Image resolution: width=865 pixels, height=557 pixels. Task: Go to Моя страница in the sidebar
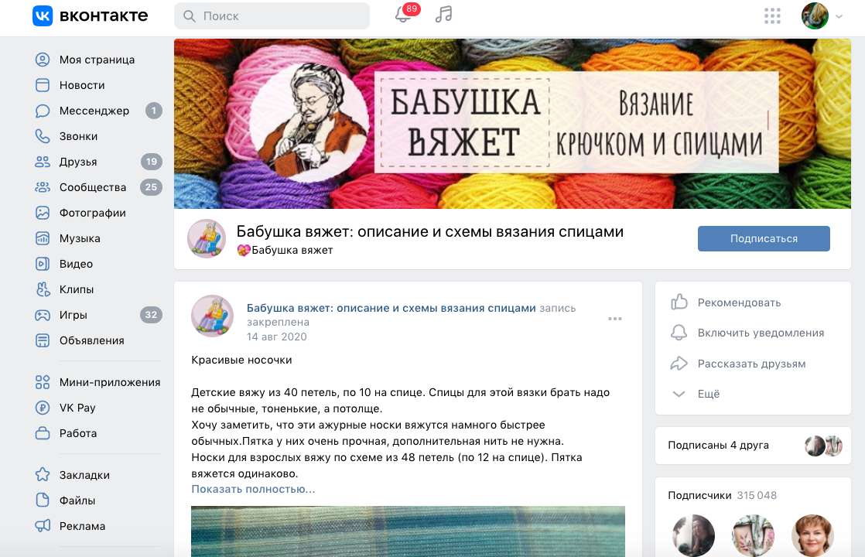point(98,60)
